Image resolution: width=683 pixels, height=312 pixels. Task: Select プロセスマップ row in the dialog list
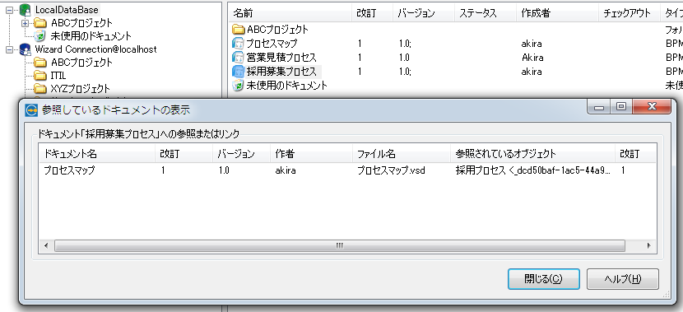tap(347, 170)
